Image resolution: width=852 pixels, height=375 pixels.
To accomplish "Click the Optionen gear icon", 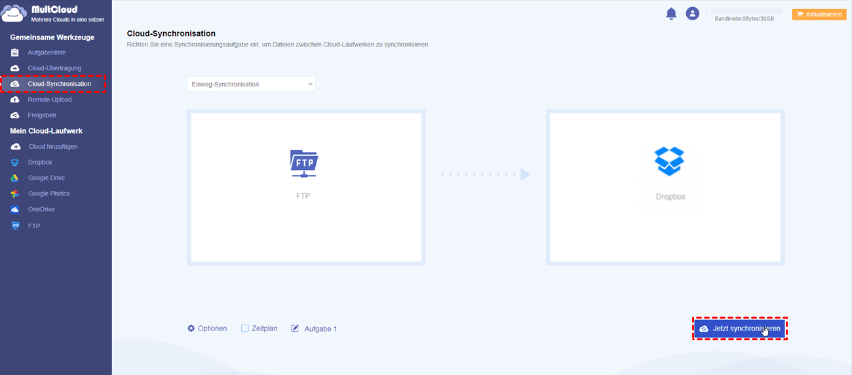I will (191, 328).
